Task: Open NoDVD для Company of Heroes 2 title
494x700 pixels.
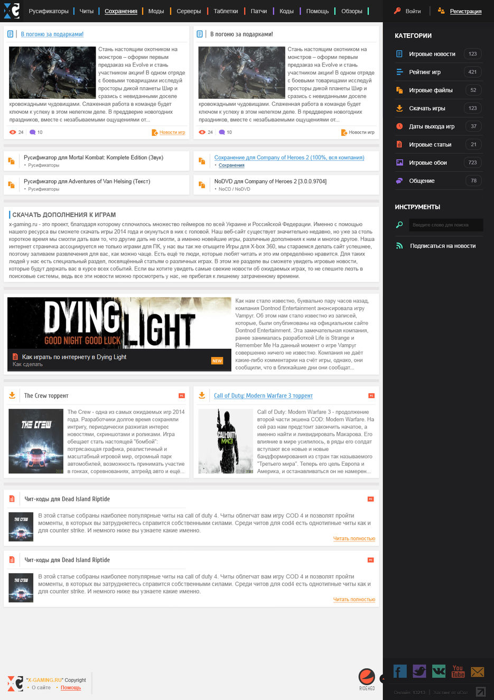Action: coord(271,181)
